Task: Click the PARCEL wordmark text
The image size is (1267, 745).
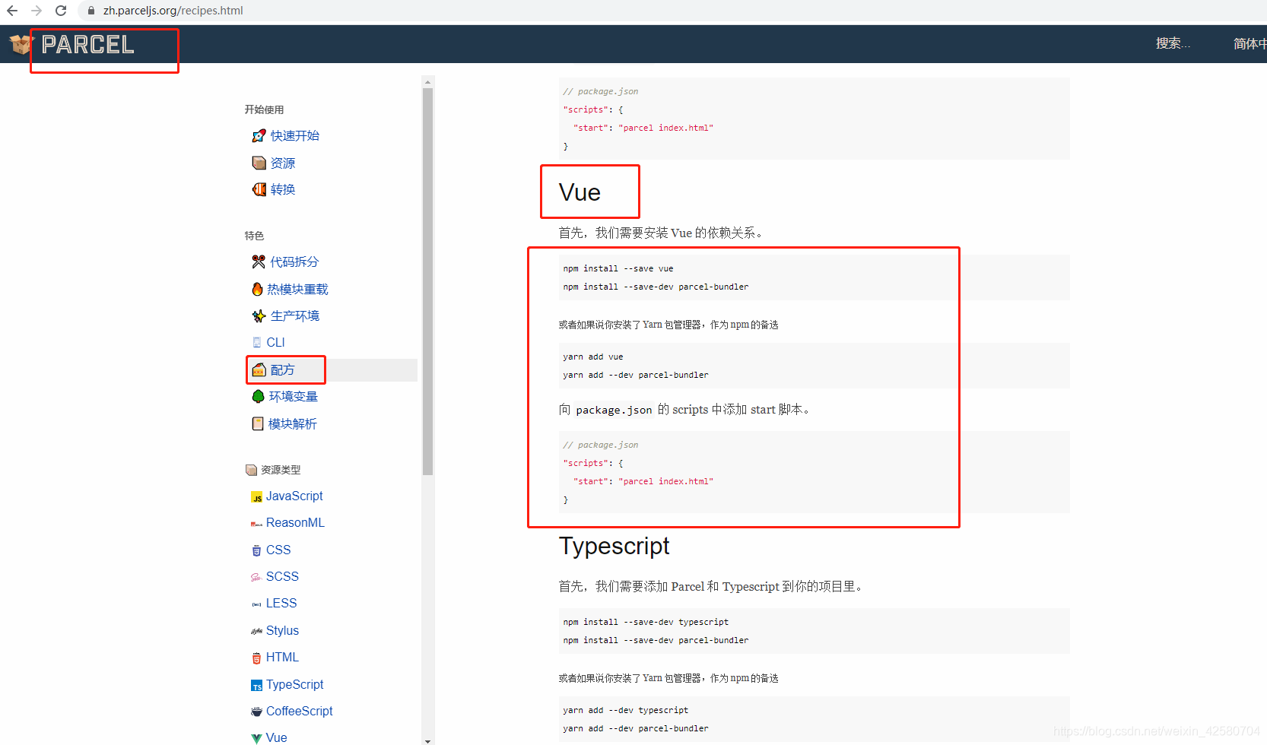Action: tap(88, 45)
